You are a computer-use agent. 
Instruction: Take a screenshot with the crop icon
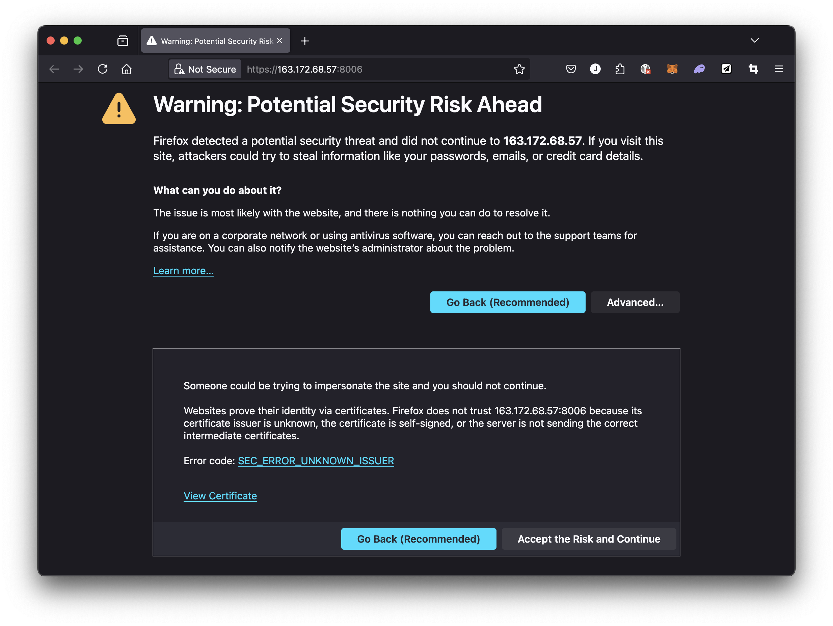[753, 69]
